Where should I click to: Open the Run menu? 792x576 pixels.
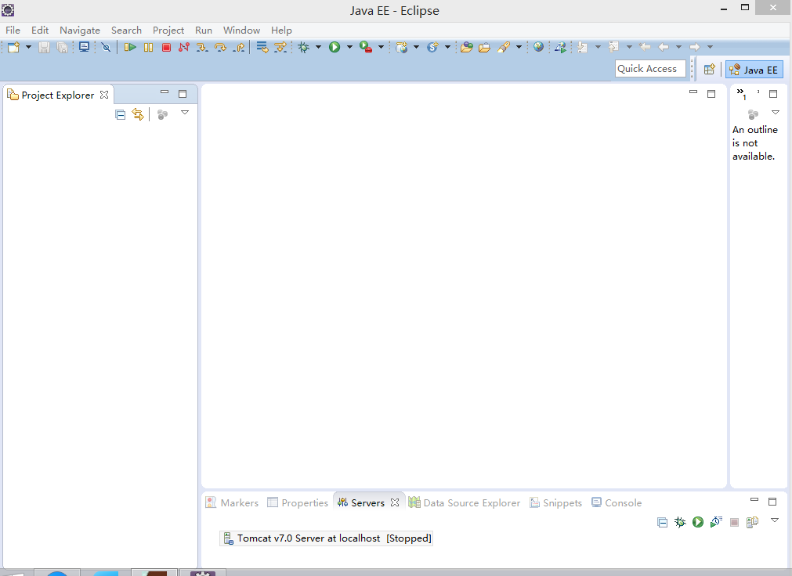204,31
